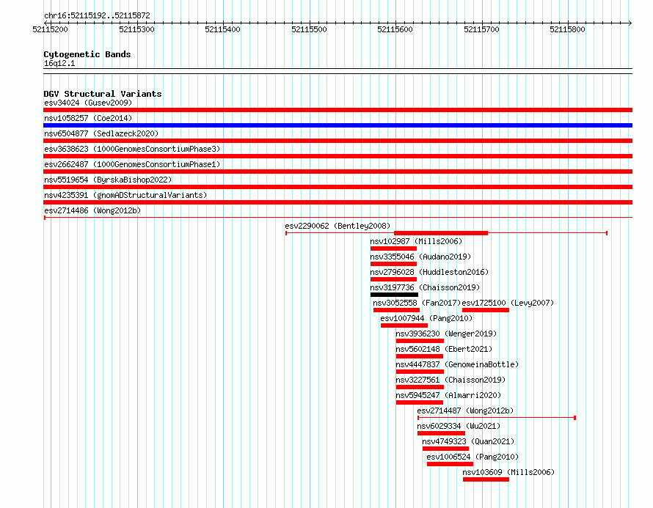Open the nsv1058257 (Coe2014) label

point(88,118)
